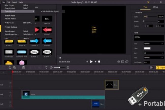Click the add track plus button above tracks
This screenshot has height=110, width=165.
tap(4, 72)
